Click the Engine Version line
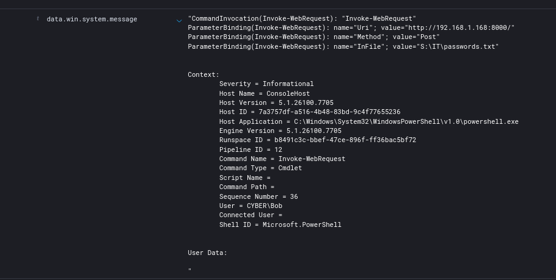 280,131
